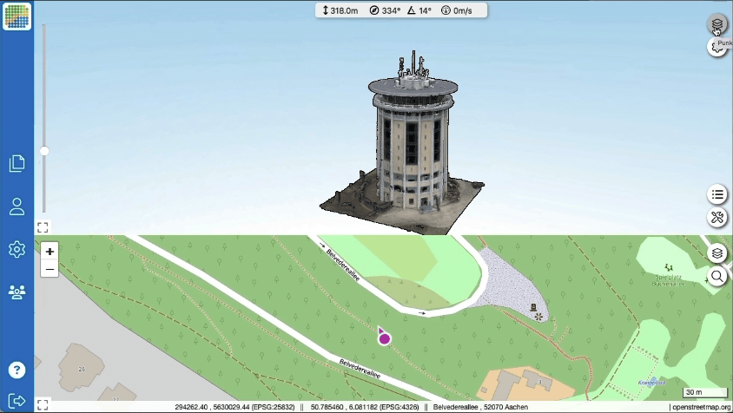Open the point cloud layers button
This screenshot has width=733, height=413.
(x=716, y=23)
